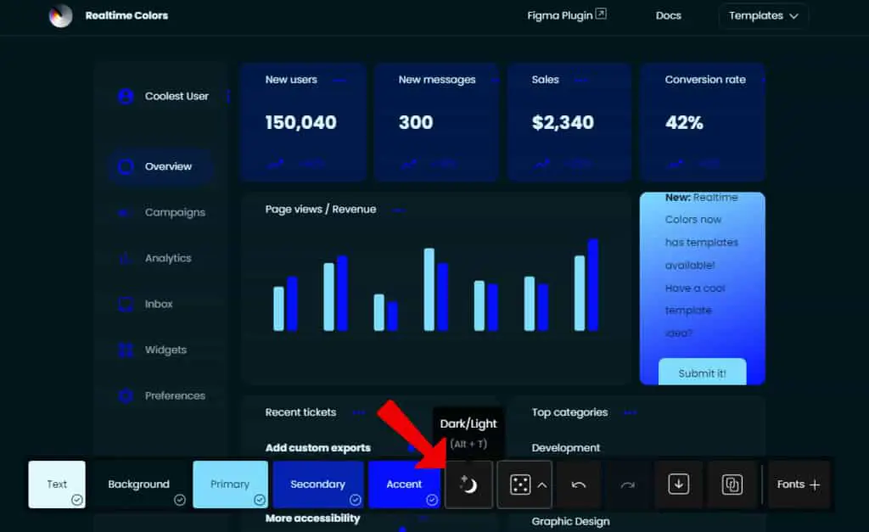869x532 pixels.
Task: Open the Secondary color swatch
Action: click(318, 484)
